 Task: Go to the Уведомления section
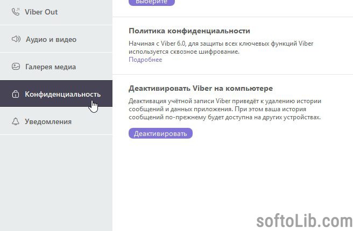[56, 121]
